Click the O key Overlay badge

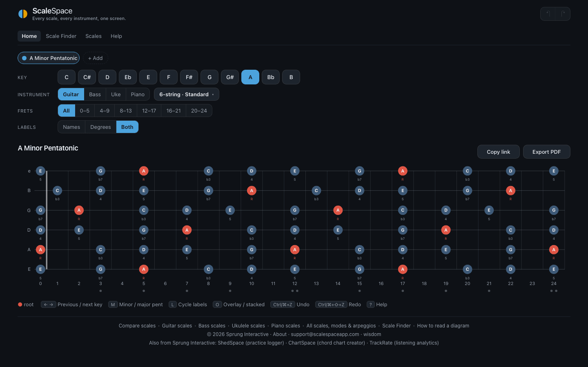coord(217,305)
